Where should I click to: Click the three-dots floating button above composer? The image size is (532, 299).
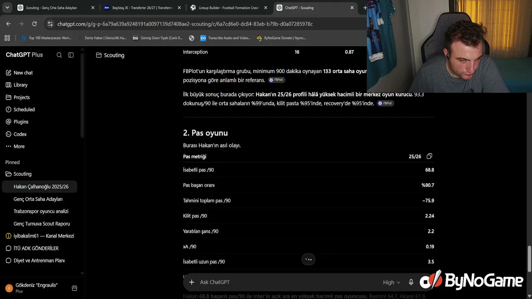308,259
